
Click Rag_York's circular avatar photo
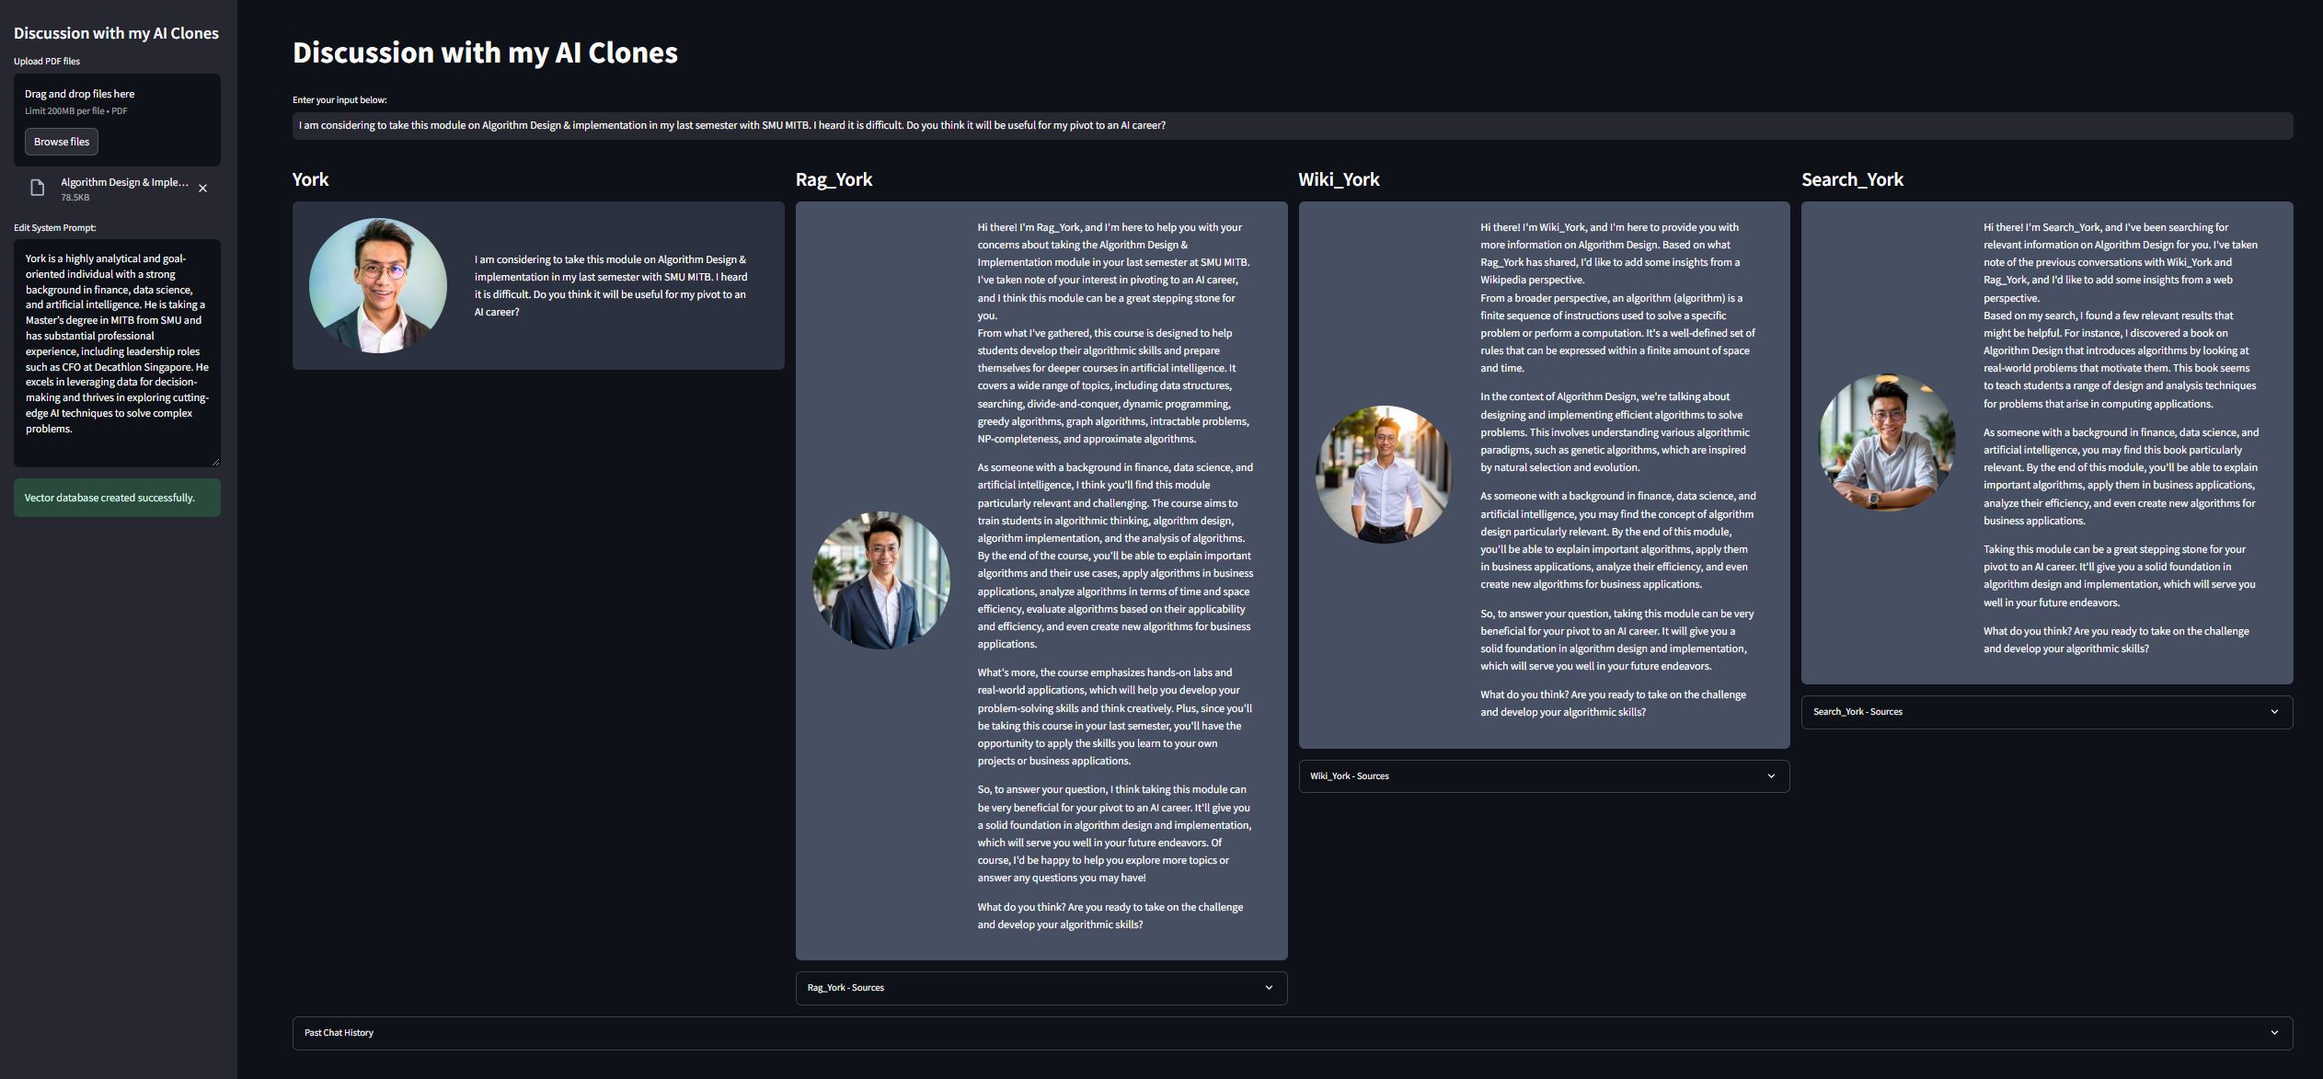pos(880,580)
